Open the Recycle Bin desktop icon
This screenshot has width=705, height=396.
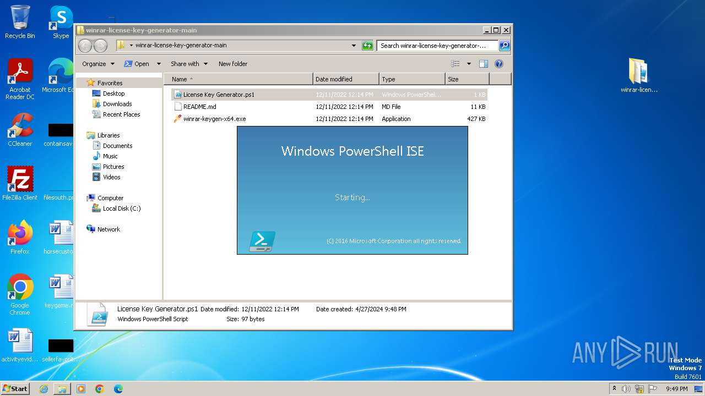(20, 22)
